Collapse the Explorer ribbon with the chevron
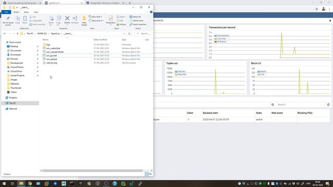The width and height of the screenshot is (333, 187). 148,12
